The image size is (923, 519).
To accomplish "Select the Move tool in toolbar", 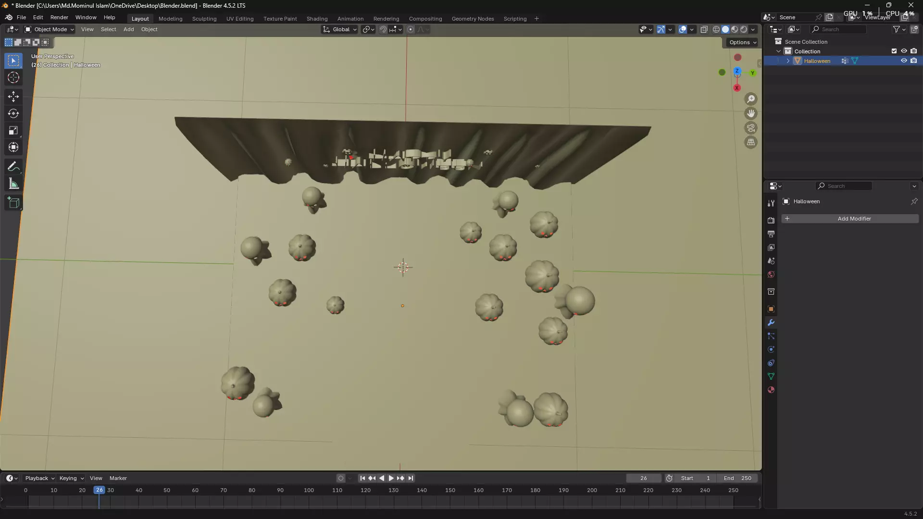I will 13,97.
